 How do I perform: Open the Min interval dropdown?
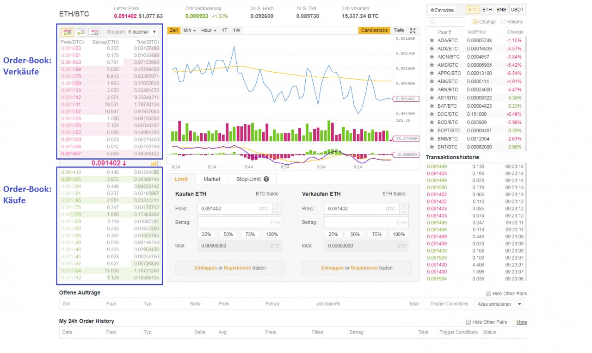click(x=190, y=31)
